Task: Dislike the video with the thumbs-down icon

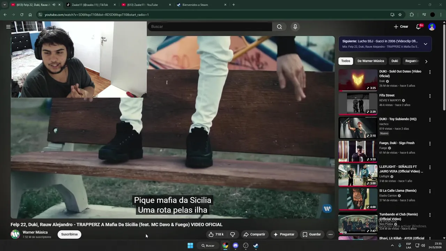Action: (x=233, y=234)
